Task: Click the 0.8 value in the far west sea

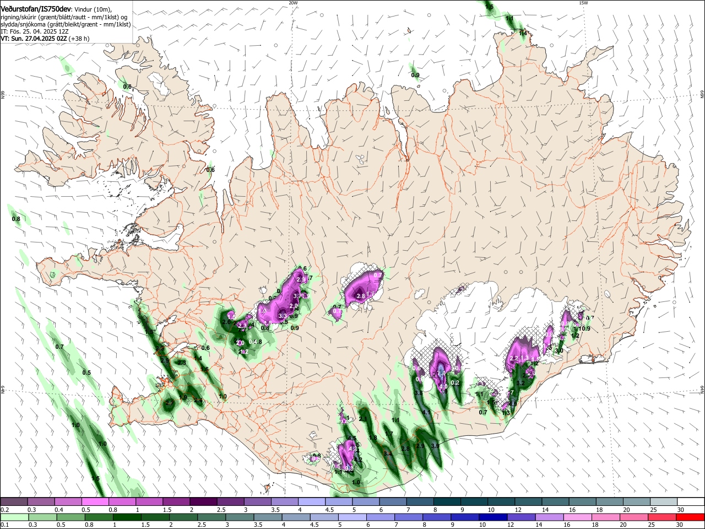Action: coord(16,219)
